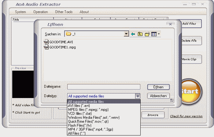Click the Öffnen button

pyautogui.click(x=158, y=87)
